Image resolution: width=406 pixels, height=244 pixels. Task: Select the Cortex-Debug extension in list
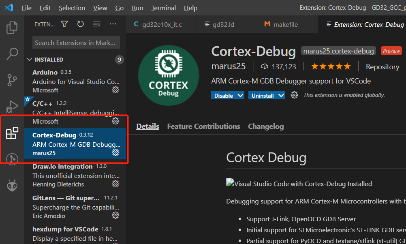(75, 143)
